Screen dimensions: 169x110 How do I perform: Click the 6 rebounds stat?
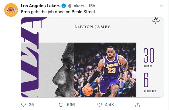(150, 82)
